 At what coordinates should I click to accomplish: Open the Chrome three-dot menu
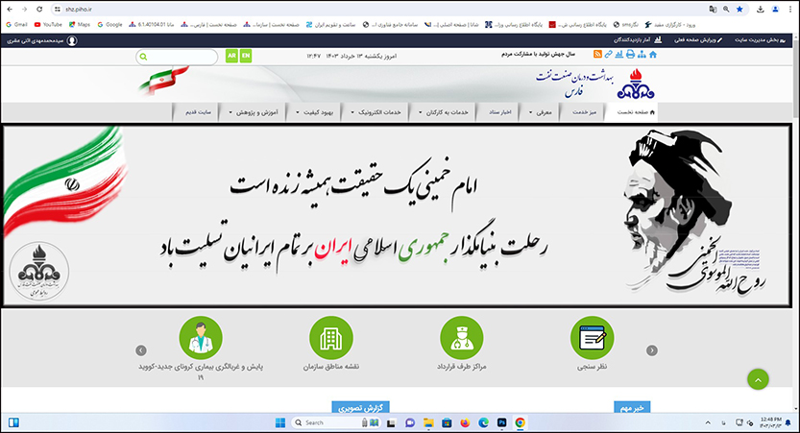click(x=790, y=10)
